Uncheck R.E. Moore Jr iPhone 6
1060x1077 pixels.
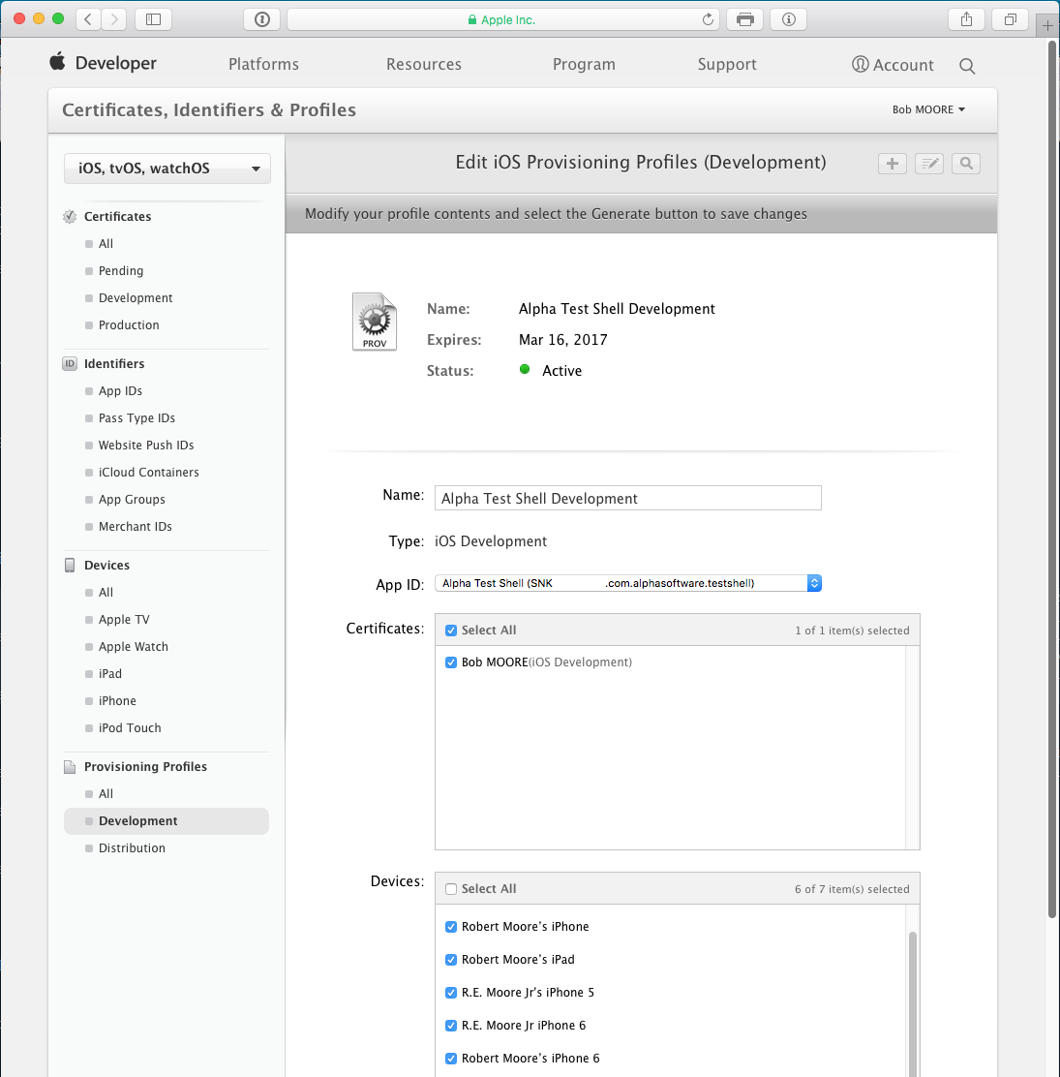tap(451, 1027)
